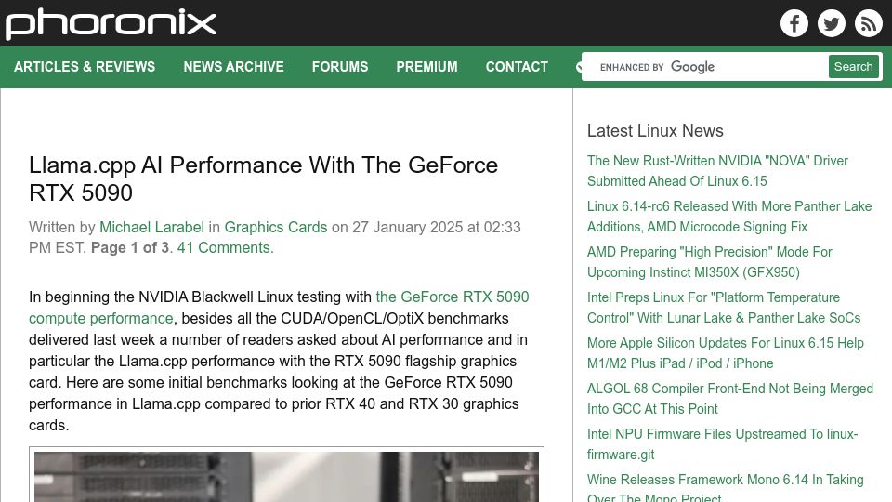892x502 pixels.
Task: Click the Phoronix logo
Action: click(111, 24)
